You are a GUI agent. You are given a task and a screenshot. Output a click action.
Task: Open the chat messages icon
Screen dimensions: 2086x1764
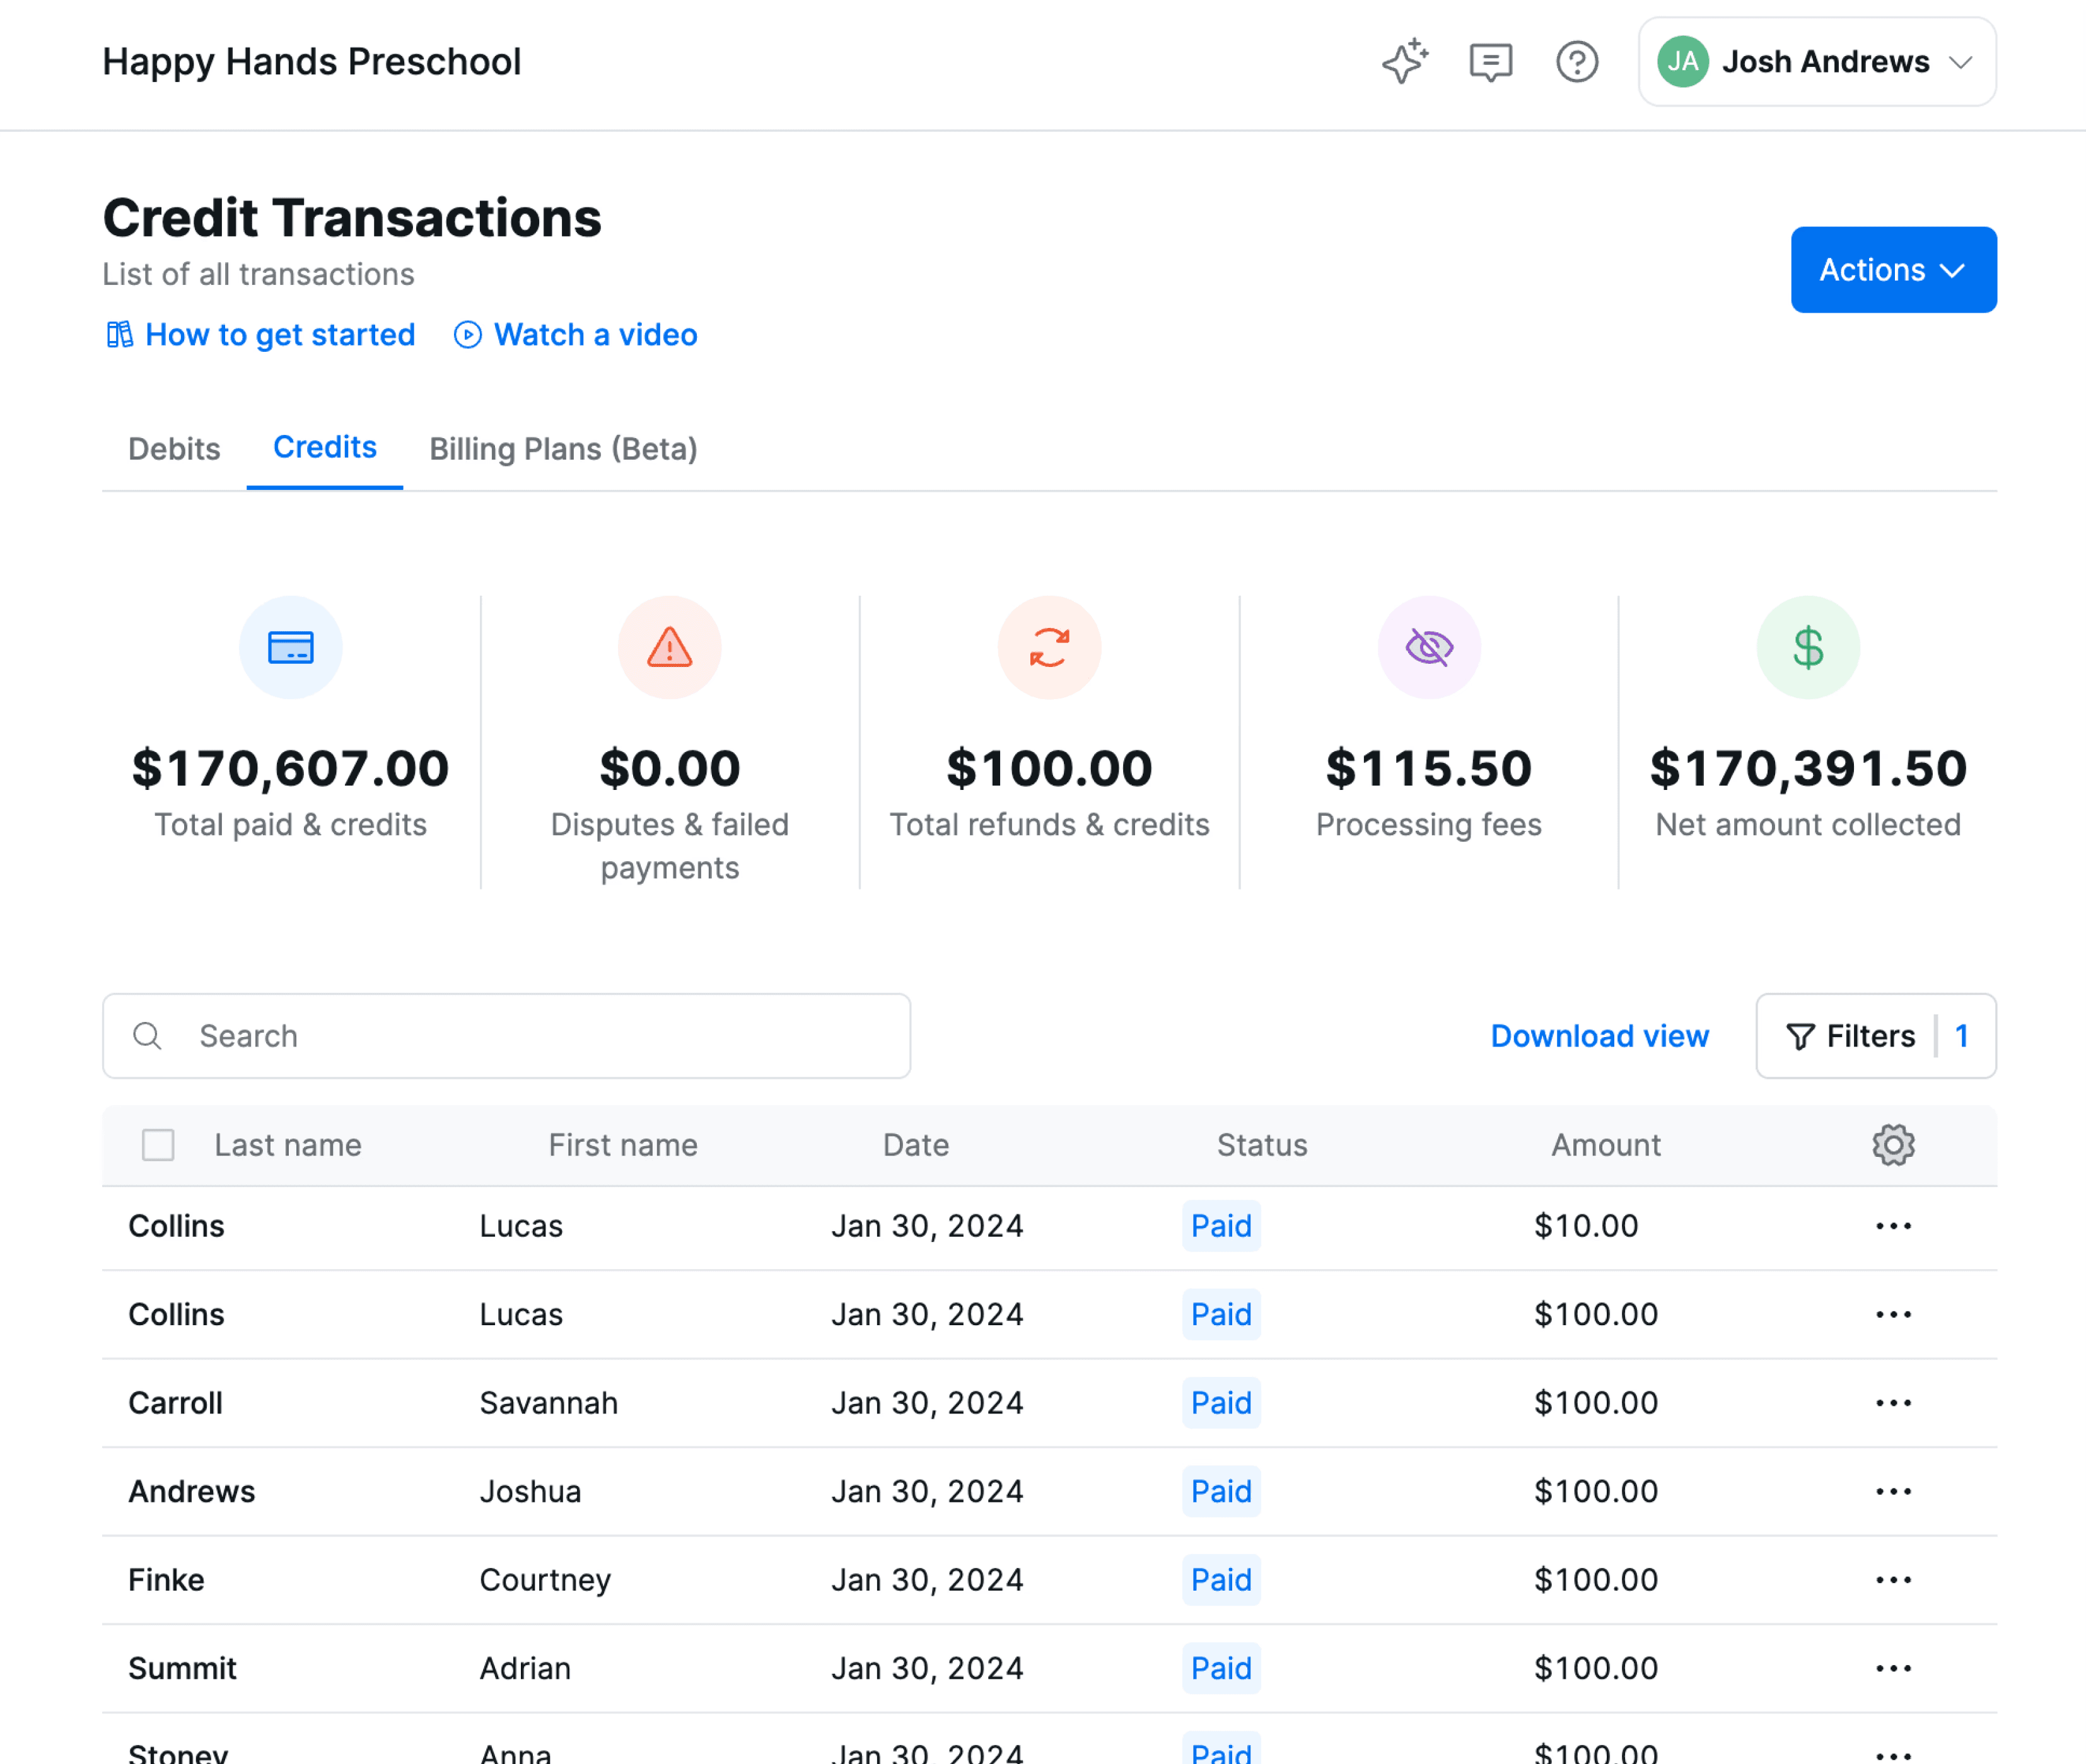click(x=1490, y=62)
